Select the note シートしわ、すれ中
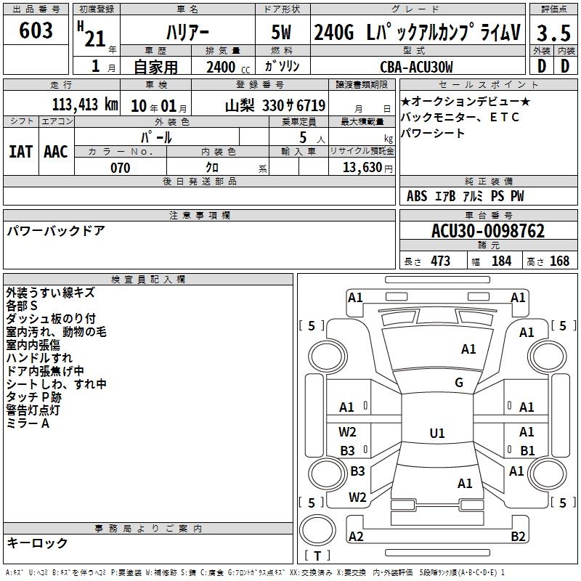581x581 pixels. (57, 384)
